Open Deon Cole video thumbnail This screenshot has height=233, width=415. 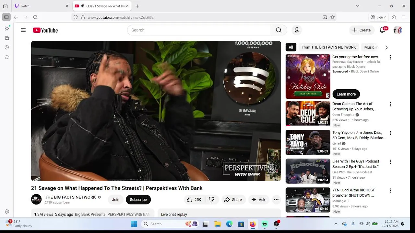[308, 114]
